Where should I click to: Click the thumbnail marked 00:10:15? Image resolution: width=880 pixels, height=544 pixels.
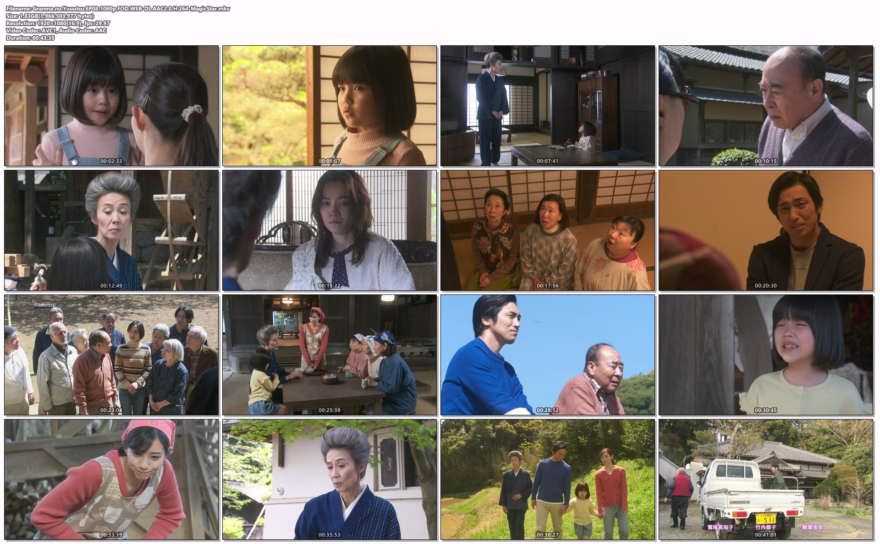pos(766,105)
